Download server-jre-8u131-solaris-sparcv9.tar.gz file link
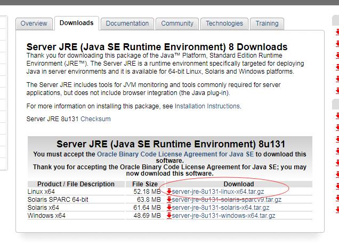The image size is (339, 244). tap(226, 200)
